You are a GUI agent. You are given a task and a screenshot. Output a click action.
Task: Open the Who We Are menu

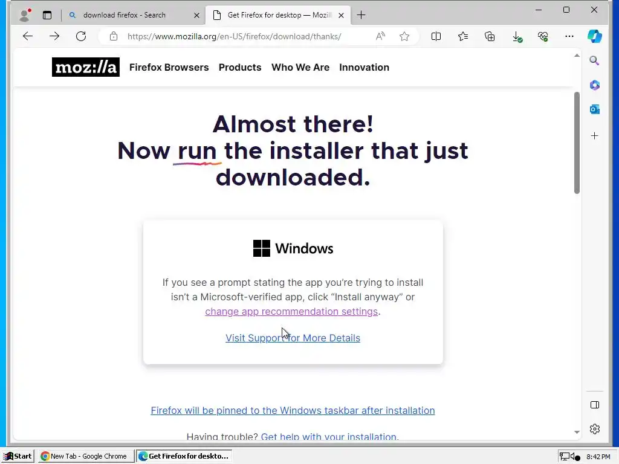point(300,68)
